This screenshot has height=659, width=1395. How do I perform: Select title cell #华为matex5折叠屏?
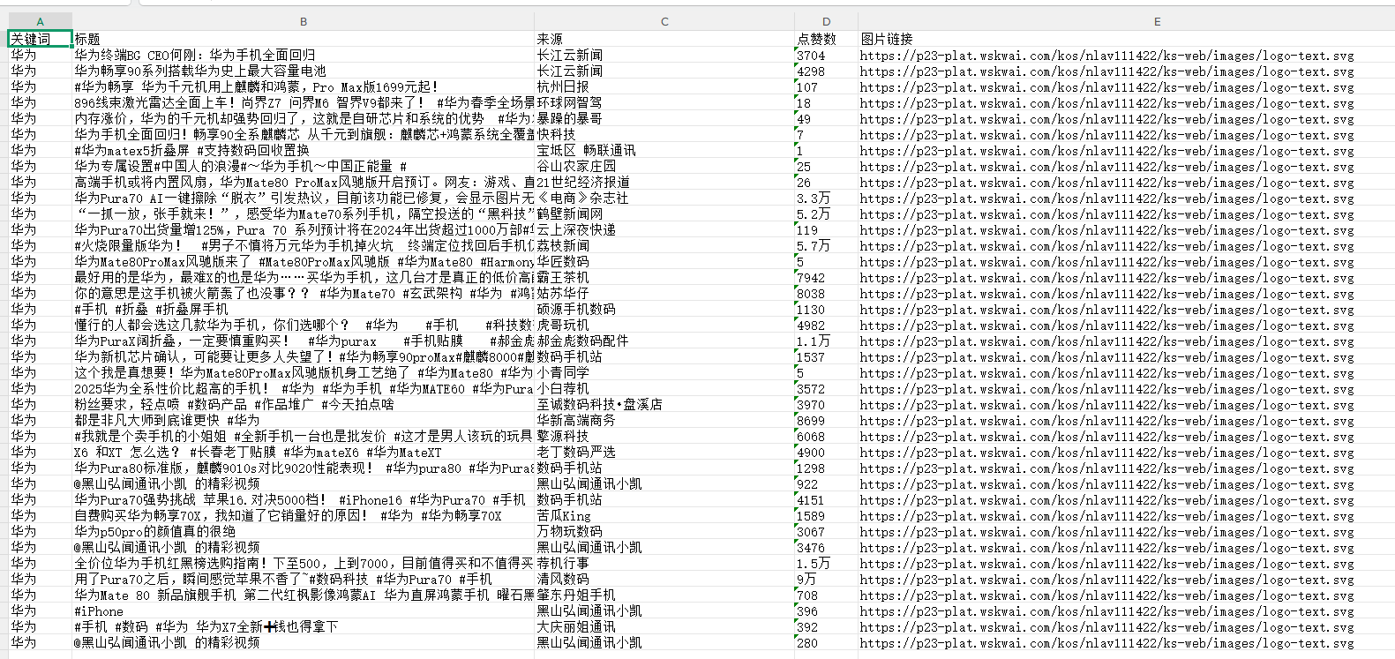point(304,150)
